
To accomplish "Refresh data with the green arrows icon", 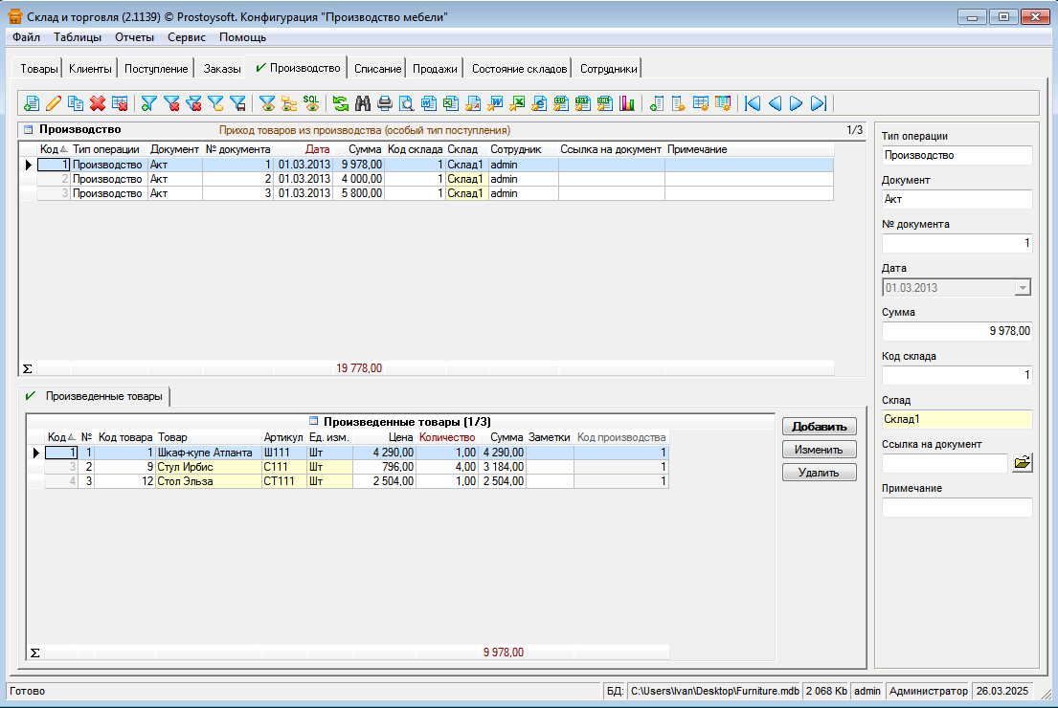I will coord(341,103).
